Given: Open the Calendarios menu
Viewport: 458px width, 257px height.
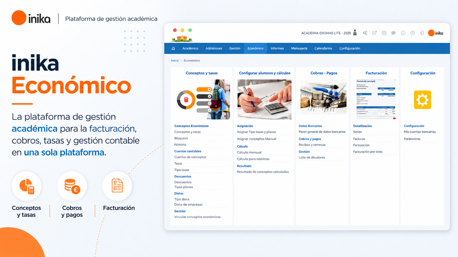Looking at the screenshot, I should (x=323, y=48).
